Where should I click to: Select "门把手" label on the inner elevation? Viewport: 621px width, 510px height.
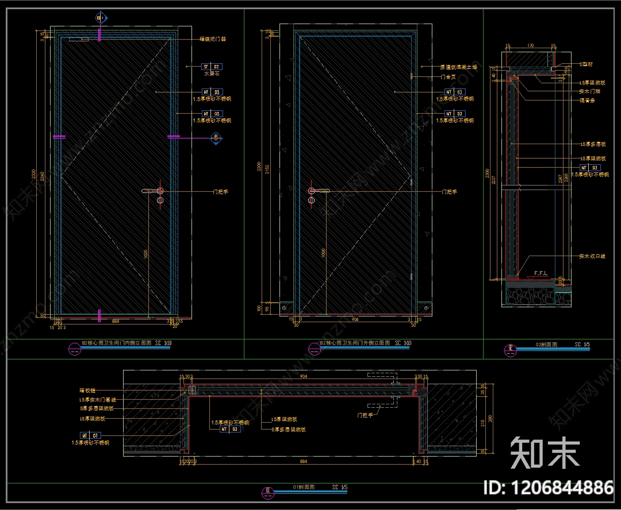click(x=221, y=192)
